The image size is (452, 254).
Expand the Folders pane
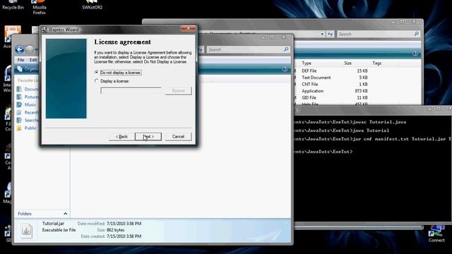coord(66,214)
